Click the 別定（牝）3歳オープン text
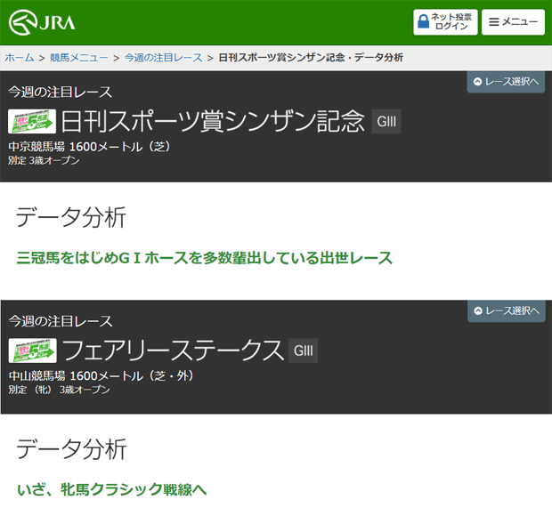This screenshot has height=532, width=552. [59, 390]
